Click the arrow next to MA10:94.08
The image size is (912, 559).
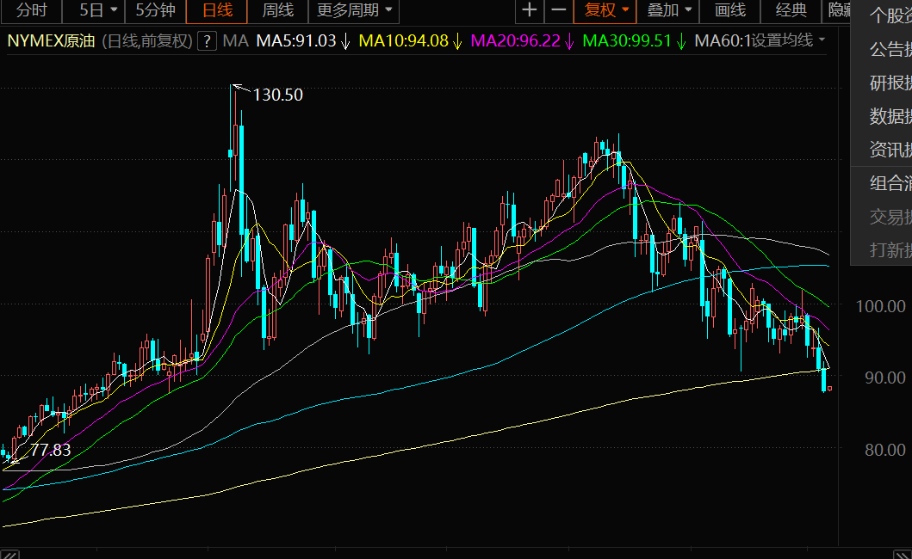[457, 41]
